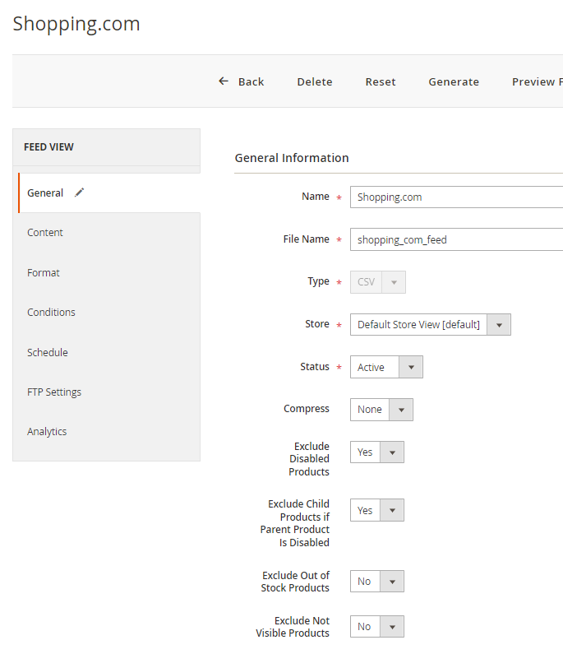The height and width of the screenshot is (654, 563).
Task: Open Exclude Child Products selector
Action: (376, 510)
